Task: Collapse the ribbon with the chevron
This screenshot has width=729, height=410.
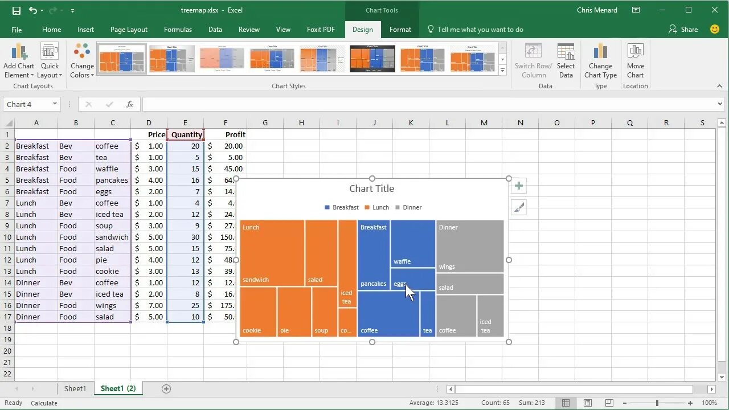Action: tap(720, 86)
